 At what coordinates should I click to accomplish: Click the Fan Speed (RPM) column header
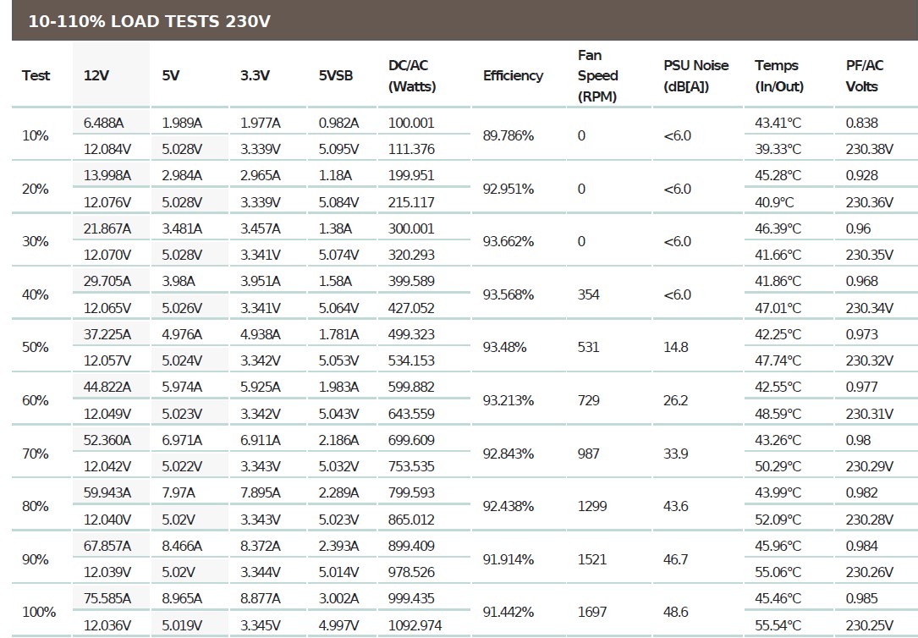coord(598,75)
